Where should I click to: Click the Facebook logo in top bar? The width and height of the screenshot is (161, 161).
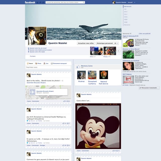coord(30,2)
